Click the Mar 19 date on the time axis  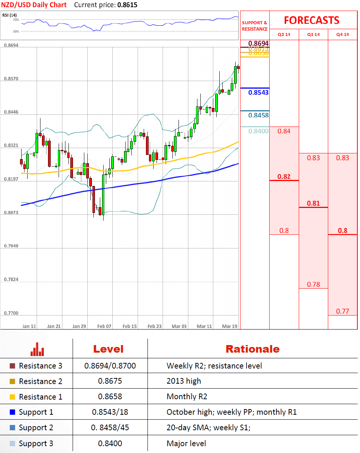coord(230,326)
